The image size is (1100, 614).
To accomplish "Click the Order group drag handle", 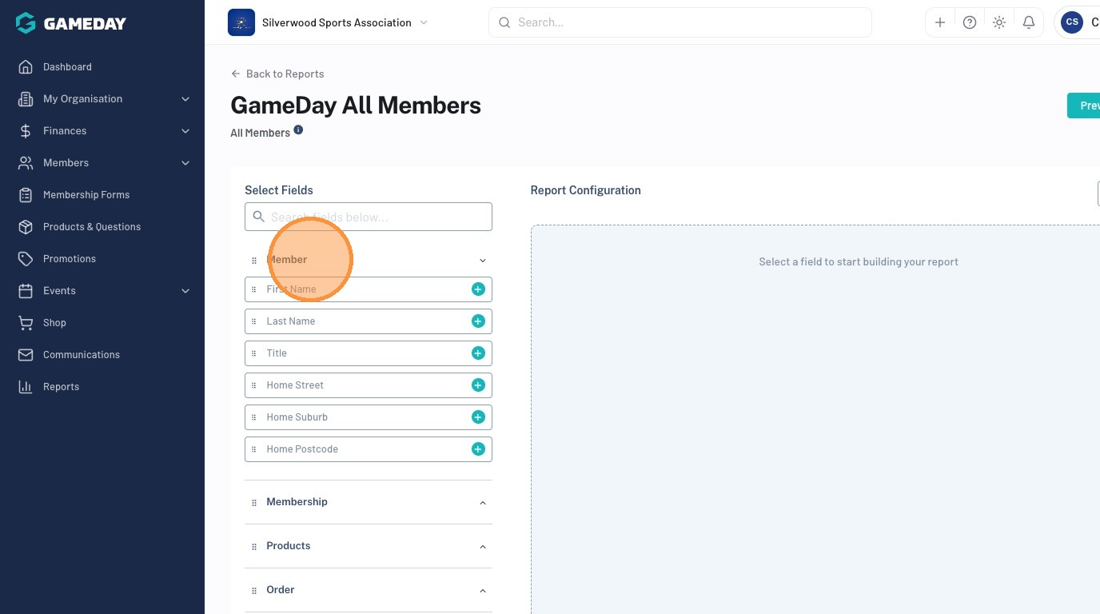I will pyautogui.click(x=254, y=591).
